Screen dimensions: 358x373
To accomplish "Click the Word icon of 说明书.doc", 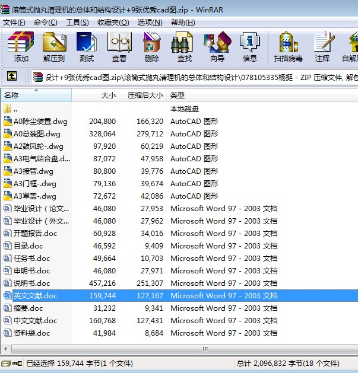I will 7,283.
